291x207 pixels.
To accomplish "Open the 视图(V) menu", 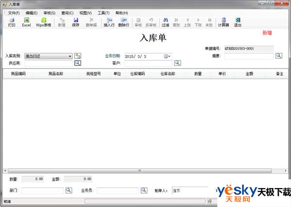I will tap(85, 13).
